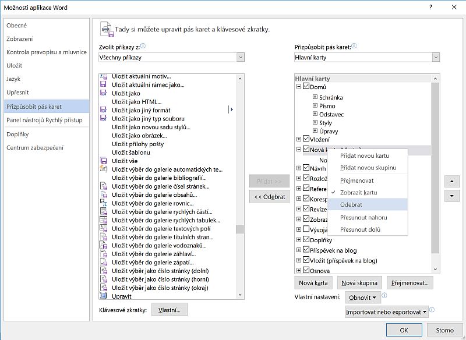Click icon of Uložit výběr do galerie zápatí
Viewport: 466px width, 340px height.
coord(104,262)
